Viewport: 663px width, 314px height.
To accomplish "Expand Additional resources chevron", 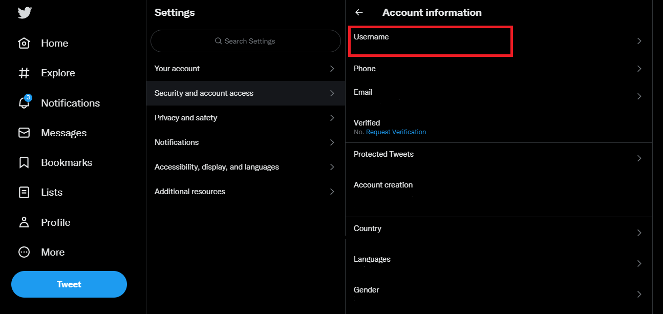I will 332,192.
